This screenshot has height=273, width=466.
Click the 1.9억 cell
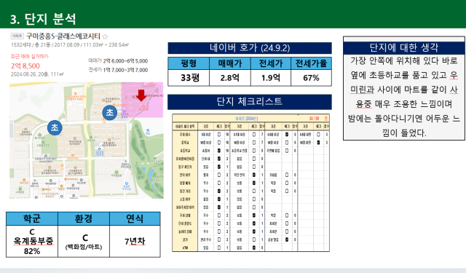point(271,78)
